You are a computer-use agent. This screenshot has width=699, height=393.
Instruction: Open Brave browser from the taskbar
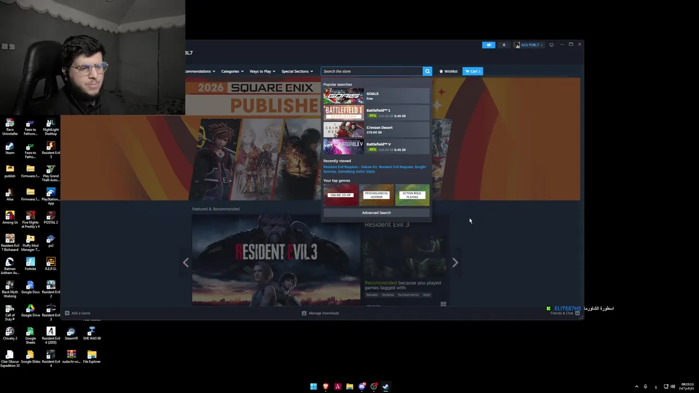[325, 386]
